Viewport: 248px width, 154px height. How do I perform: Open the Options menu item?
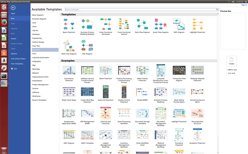pos(14,54)
